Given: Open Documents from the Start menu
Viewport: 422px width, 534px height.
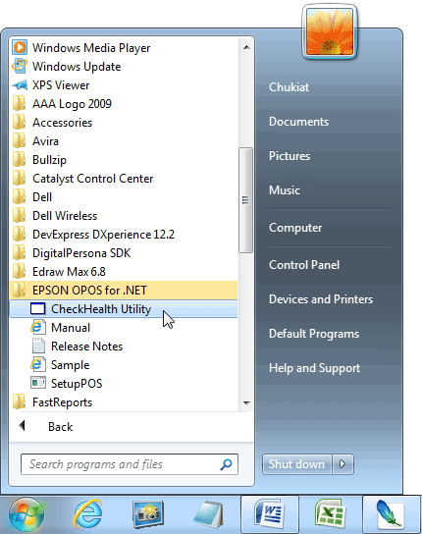Looking at the screenshot, I should tap(298, 122).
